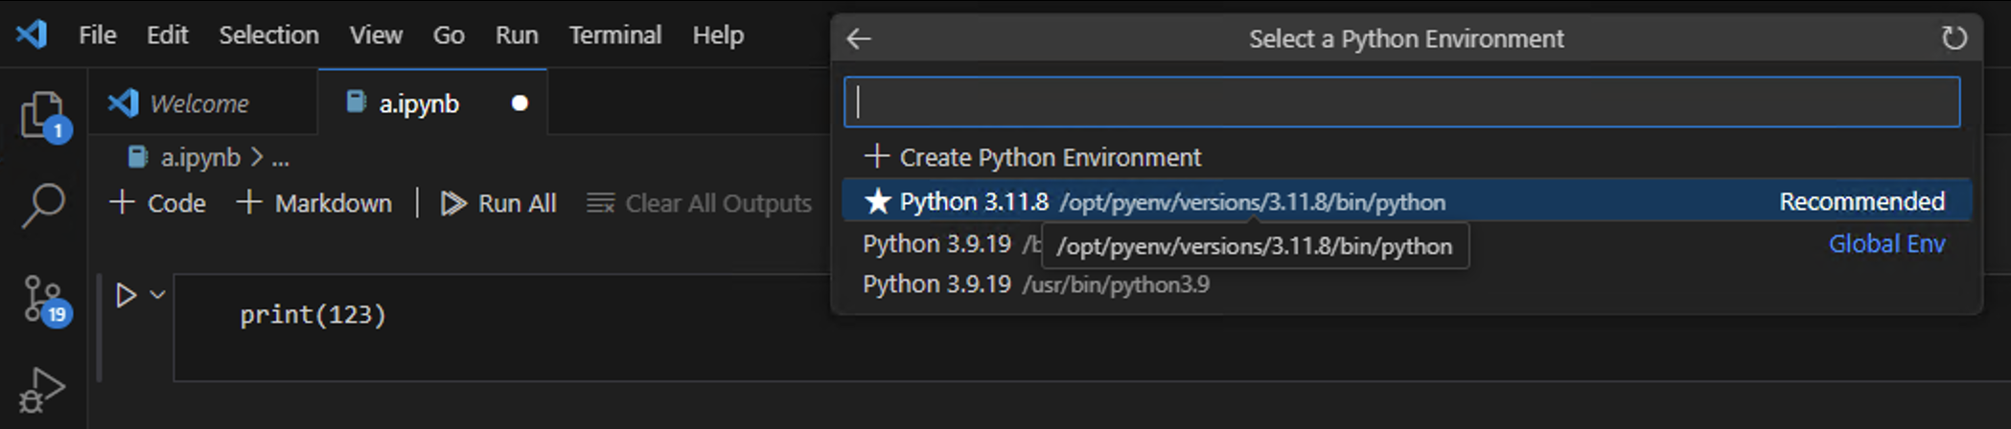The width and height of the screenshot is (2011, 429).
Task: Expand the breadcrumb ellipsis after a.ipynb
Action: (x=280, y=158)
